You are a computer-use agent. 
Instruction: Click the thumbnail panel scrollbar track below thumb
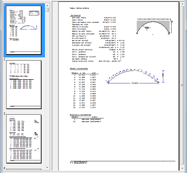tap(47, 89)
